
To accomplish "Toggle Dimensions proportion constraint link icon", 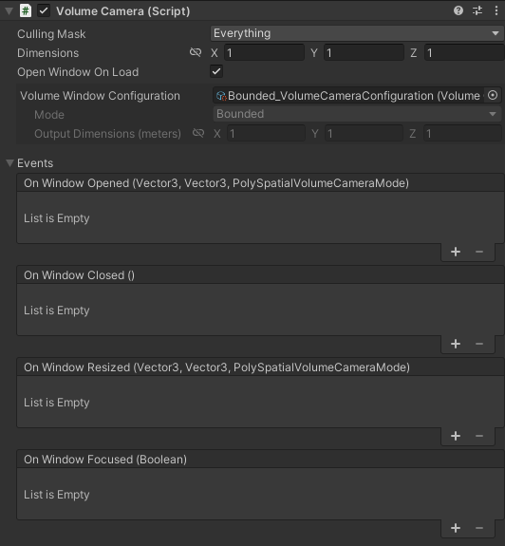I will pyautogui.click(x=196, y=52).
